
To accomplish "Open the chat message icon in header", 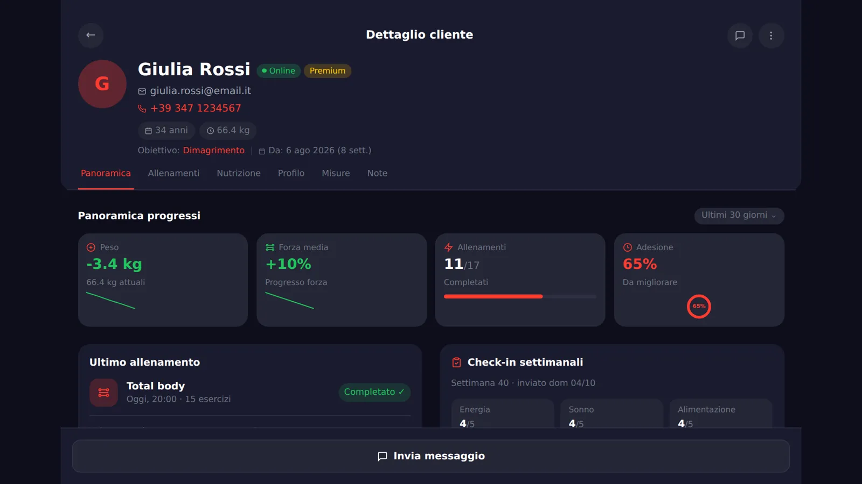I will pyautogui.click(x=740, y=35).
